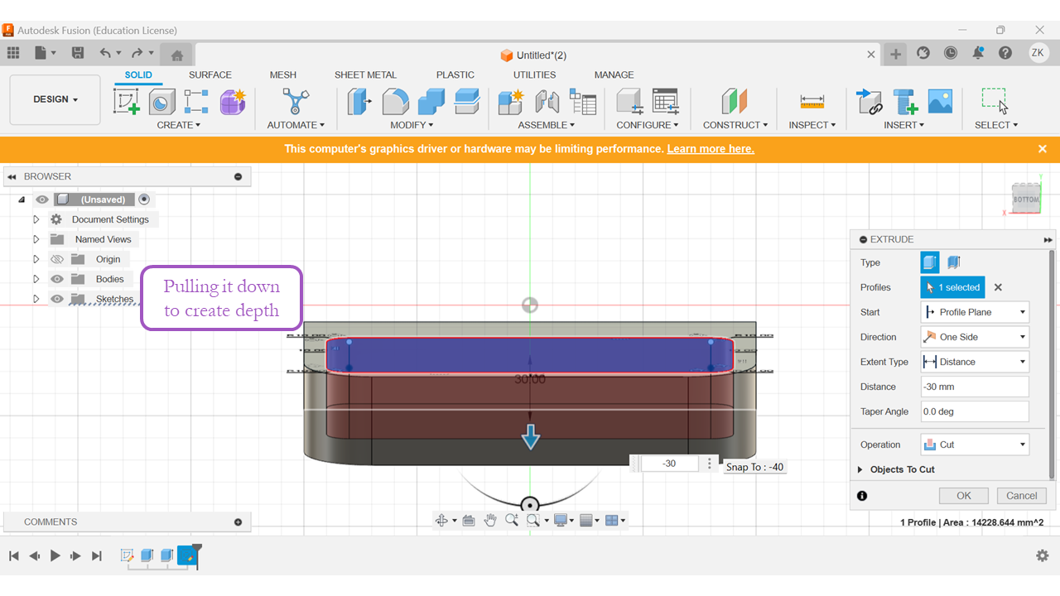Screen dimensions: 1060x596
Task: Open the Learn more here link
Action: (711, 149)
